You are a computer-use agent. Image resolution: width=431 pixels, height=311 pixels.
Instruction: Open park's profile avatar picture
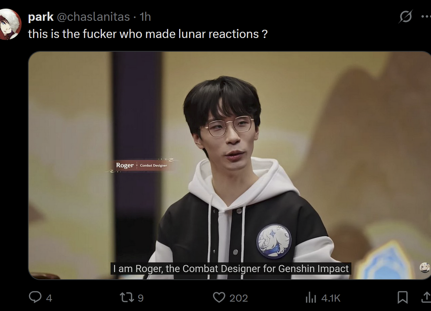tap(10, 24)
